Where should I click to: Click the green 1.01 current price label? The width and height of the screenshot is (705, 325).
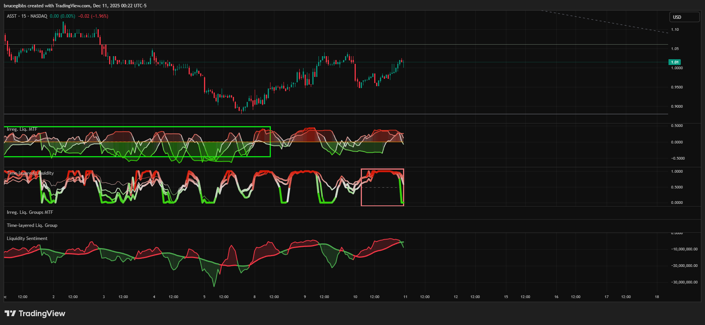point(675,62)
